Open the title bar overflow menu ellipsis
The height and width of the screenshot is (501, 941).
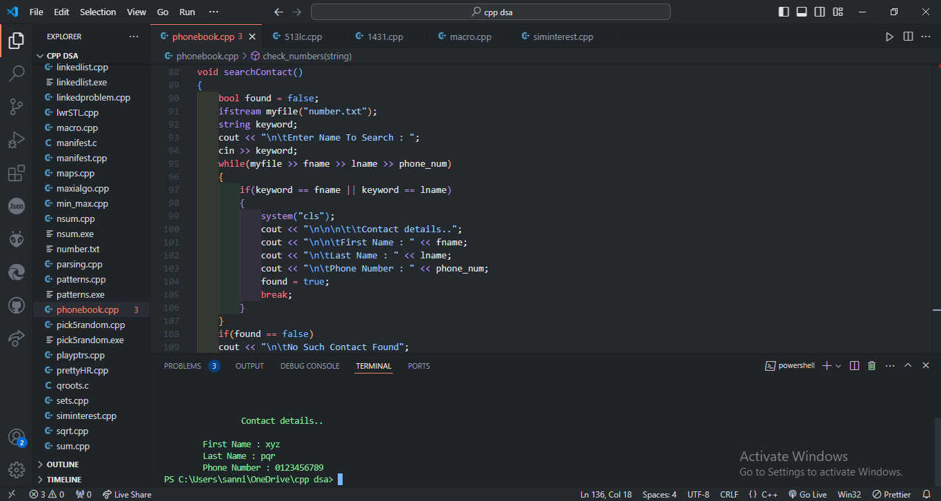click(x=214, y=12)
